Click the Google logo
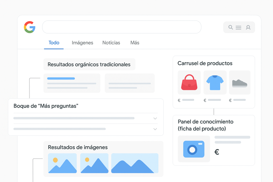The height and width of the screenshot is (182, 273). (30, 27)
